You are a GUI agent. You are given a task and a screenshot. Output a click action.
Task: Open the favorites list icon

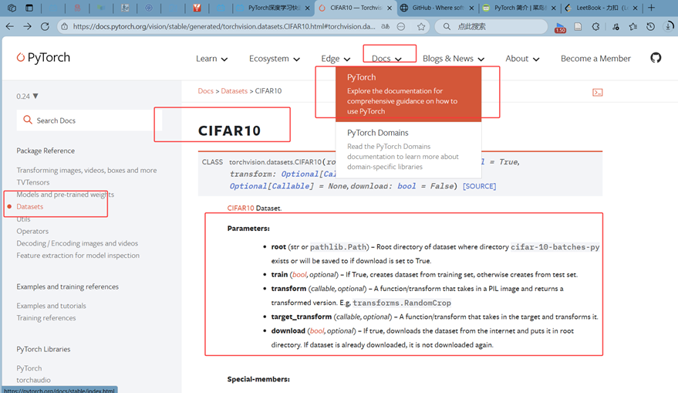633,26
